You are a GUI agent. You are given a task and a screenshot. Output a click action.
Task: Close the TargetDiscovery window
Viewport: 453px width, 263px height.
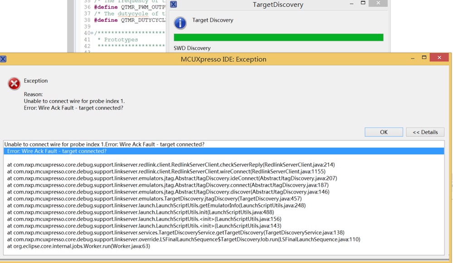coord(378,4)
